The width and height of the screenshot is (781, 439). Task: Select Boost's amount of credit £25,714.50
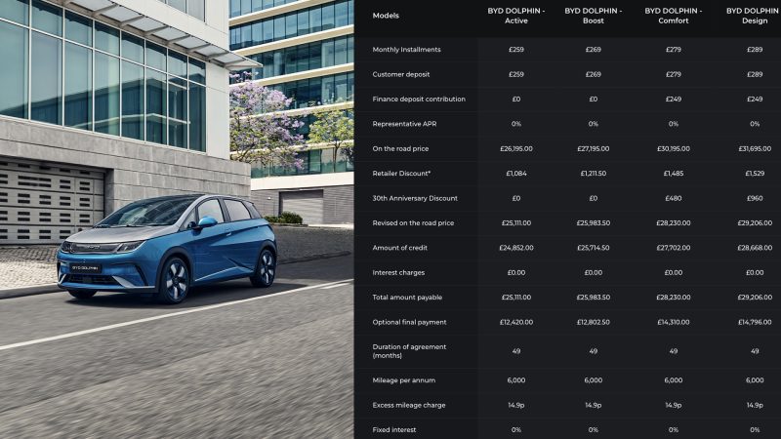tap(593, 248)
